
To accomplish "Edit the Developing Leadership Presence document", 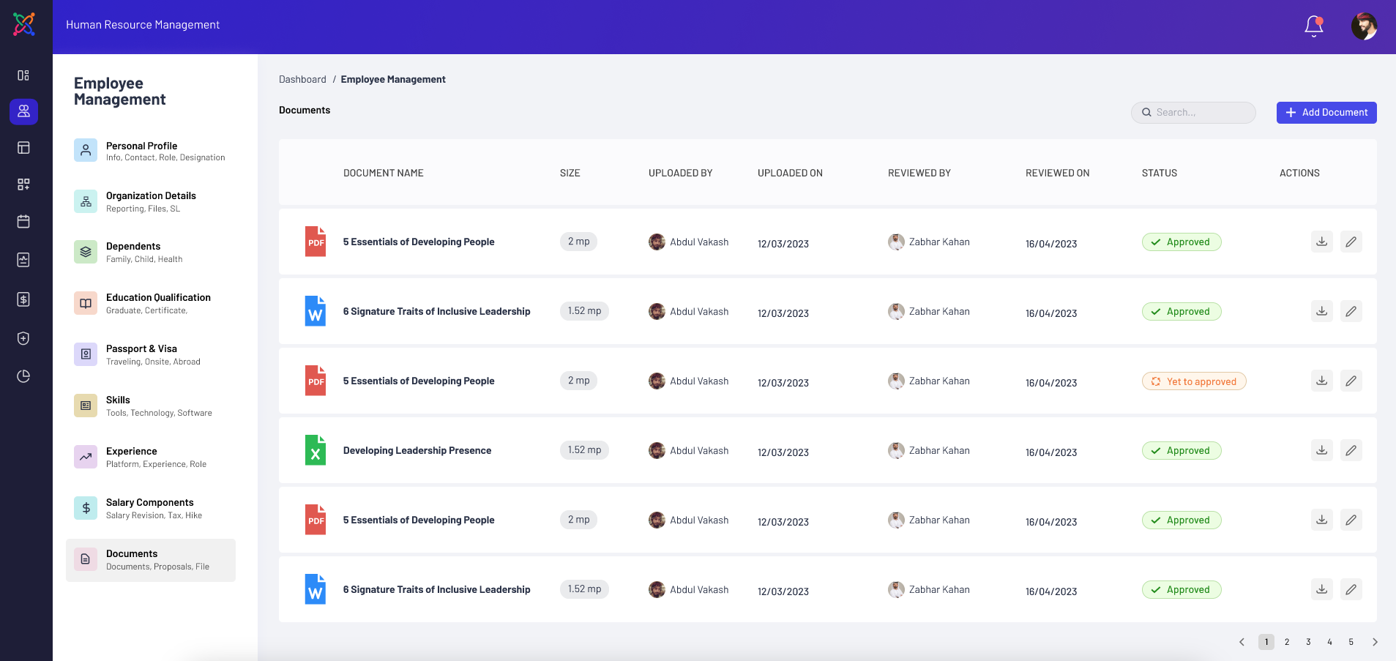I will pos(1351,450).
